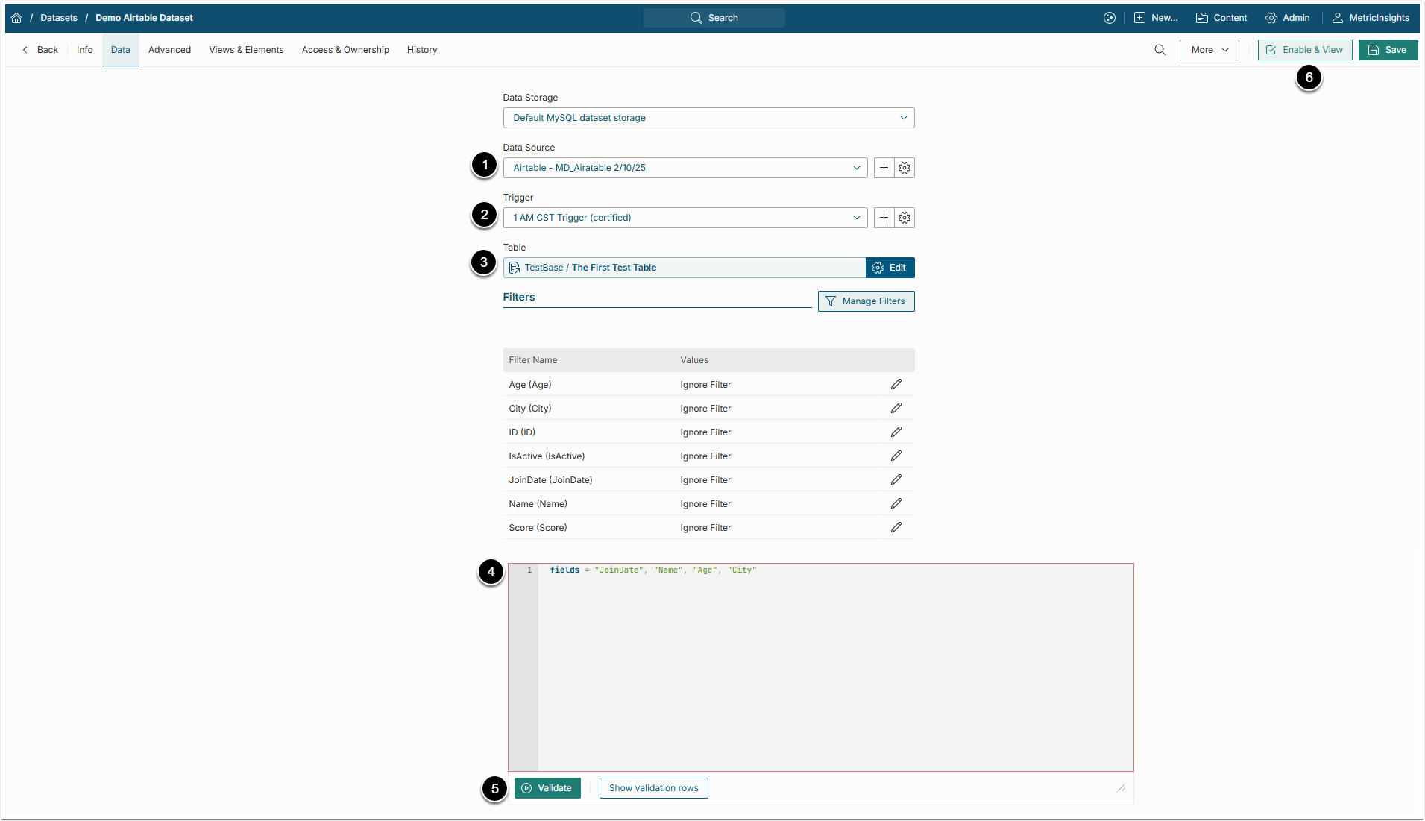Expand the Trigger dropdown

click(x=685, y=218)
